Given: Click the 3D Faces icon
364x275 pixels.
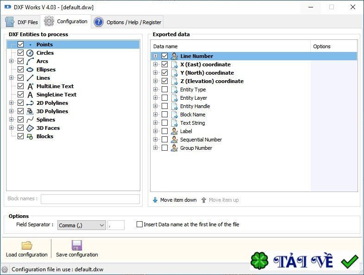Looking at the screenshot, I should [x=30, y=128].
